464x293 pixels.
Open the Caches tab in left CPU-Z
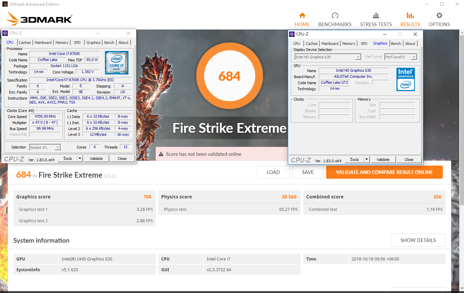coord(25,43)
